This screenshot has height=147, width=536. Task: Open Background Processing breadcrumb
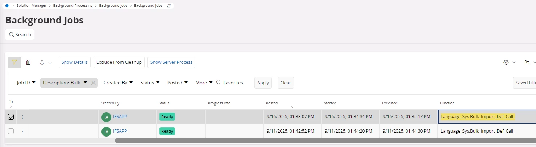tap(72, 6)
